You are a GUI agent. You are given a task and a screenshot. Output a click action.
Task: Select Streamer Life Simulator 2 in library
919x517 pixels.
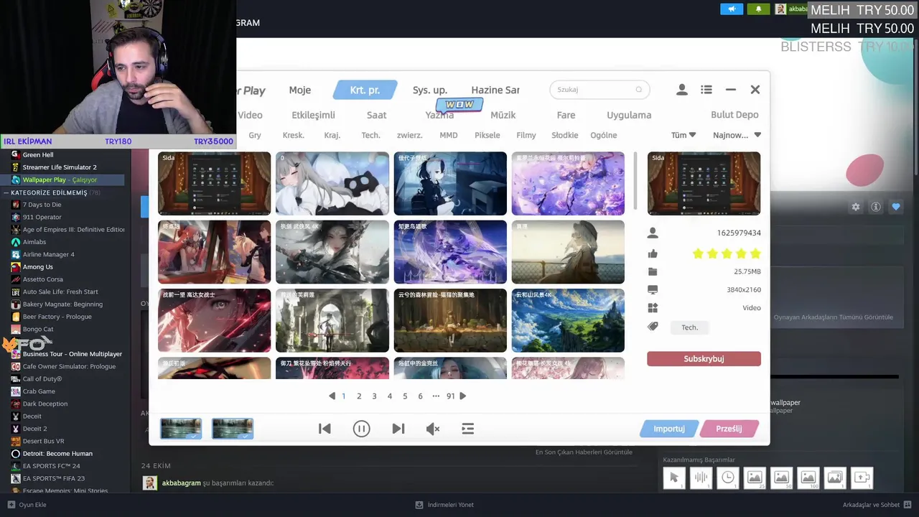(59, 167)
